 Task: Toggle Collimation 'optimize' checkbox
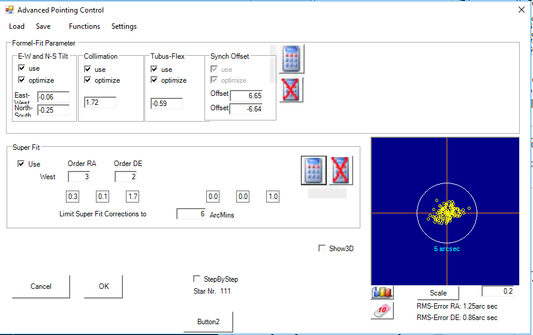coord(88,80)
